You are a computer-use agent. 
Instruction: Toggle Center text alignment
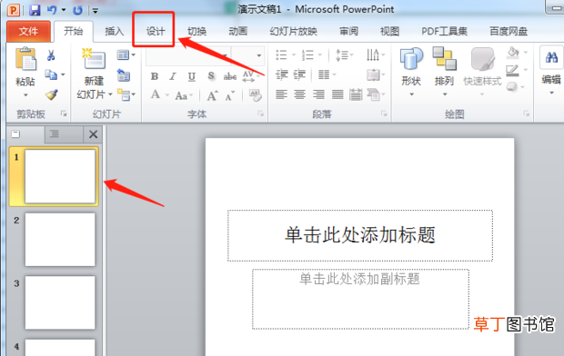click(x=299, y=94)
